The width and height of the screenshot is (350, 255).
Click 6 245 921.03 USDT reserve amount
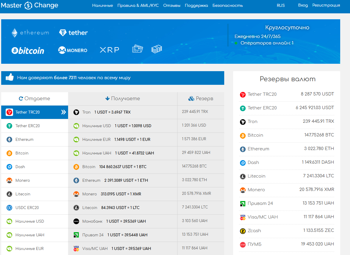[x=315, y=108]
